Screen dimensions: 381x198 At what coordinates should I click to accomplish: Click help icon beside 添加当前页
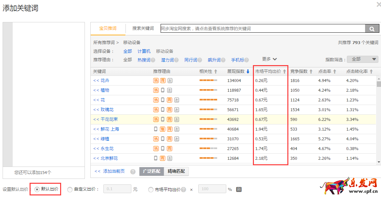133,171
